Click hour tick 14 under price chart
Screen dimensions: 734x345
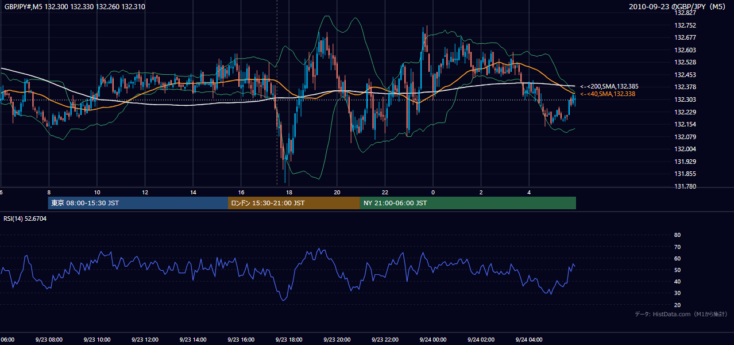point(193,192)
